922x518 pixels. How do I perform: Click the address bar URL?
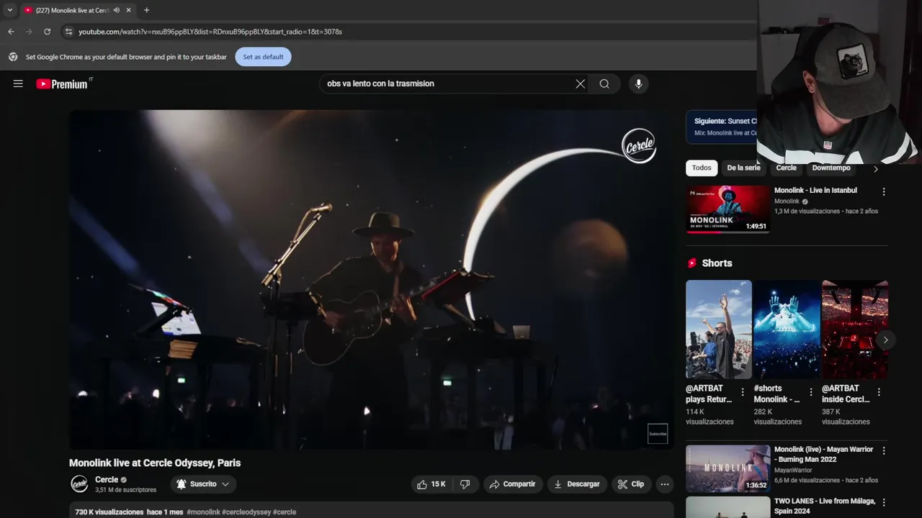click(210, 32)
